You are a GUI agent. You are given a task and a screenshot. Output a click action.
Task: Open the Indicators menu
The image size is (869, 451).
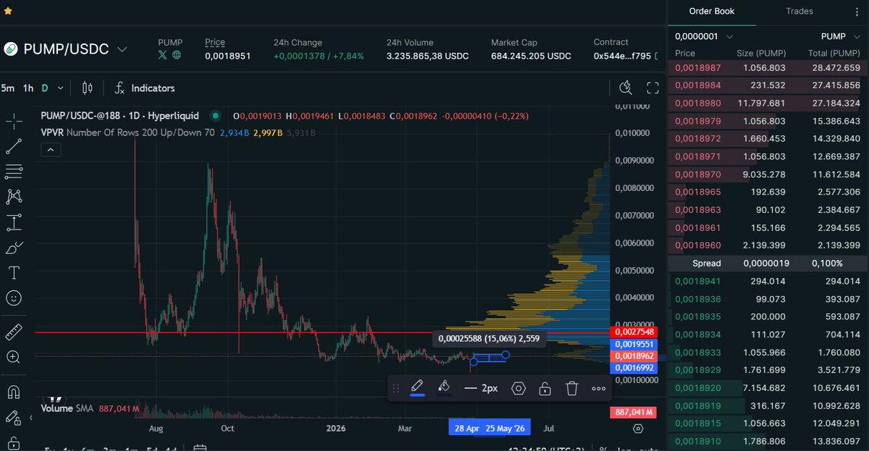click(x=145, y=88)
